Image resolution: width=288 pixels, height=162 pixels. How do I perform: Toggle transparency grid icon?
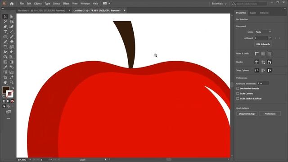[x=270, y=54]
